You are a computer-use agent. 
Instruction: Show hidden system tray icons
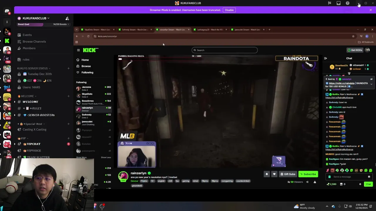point(327,206)
